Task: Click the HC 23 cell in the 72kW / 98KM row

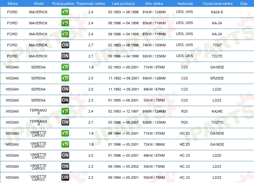Action: point(184,144)
